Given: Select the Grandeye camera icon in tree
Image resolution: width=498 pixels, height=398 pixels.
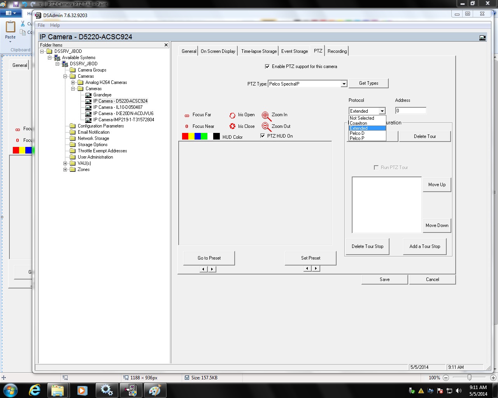Looking at the screenshot, I should [88, 95].
